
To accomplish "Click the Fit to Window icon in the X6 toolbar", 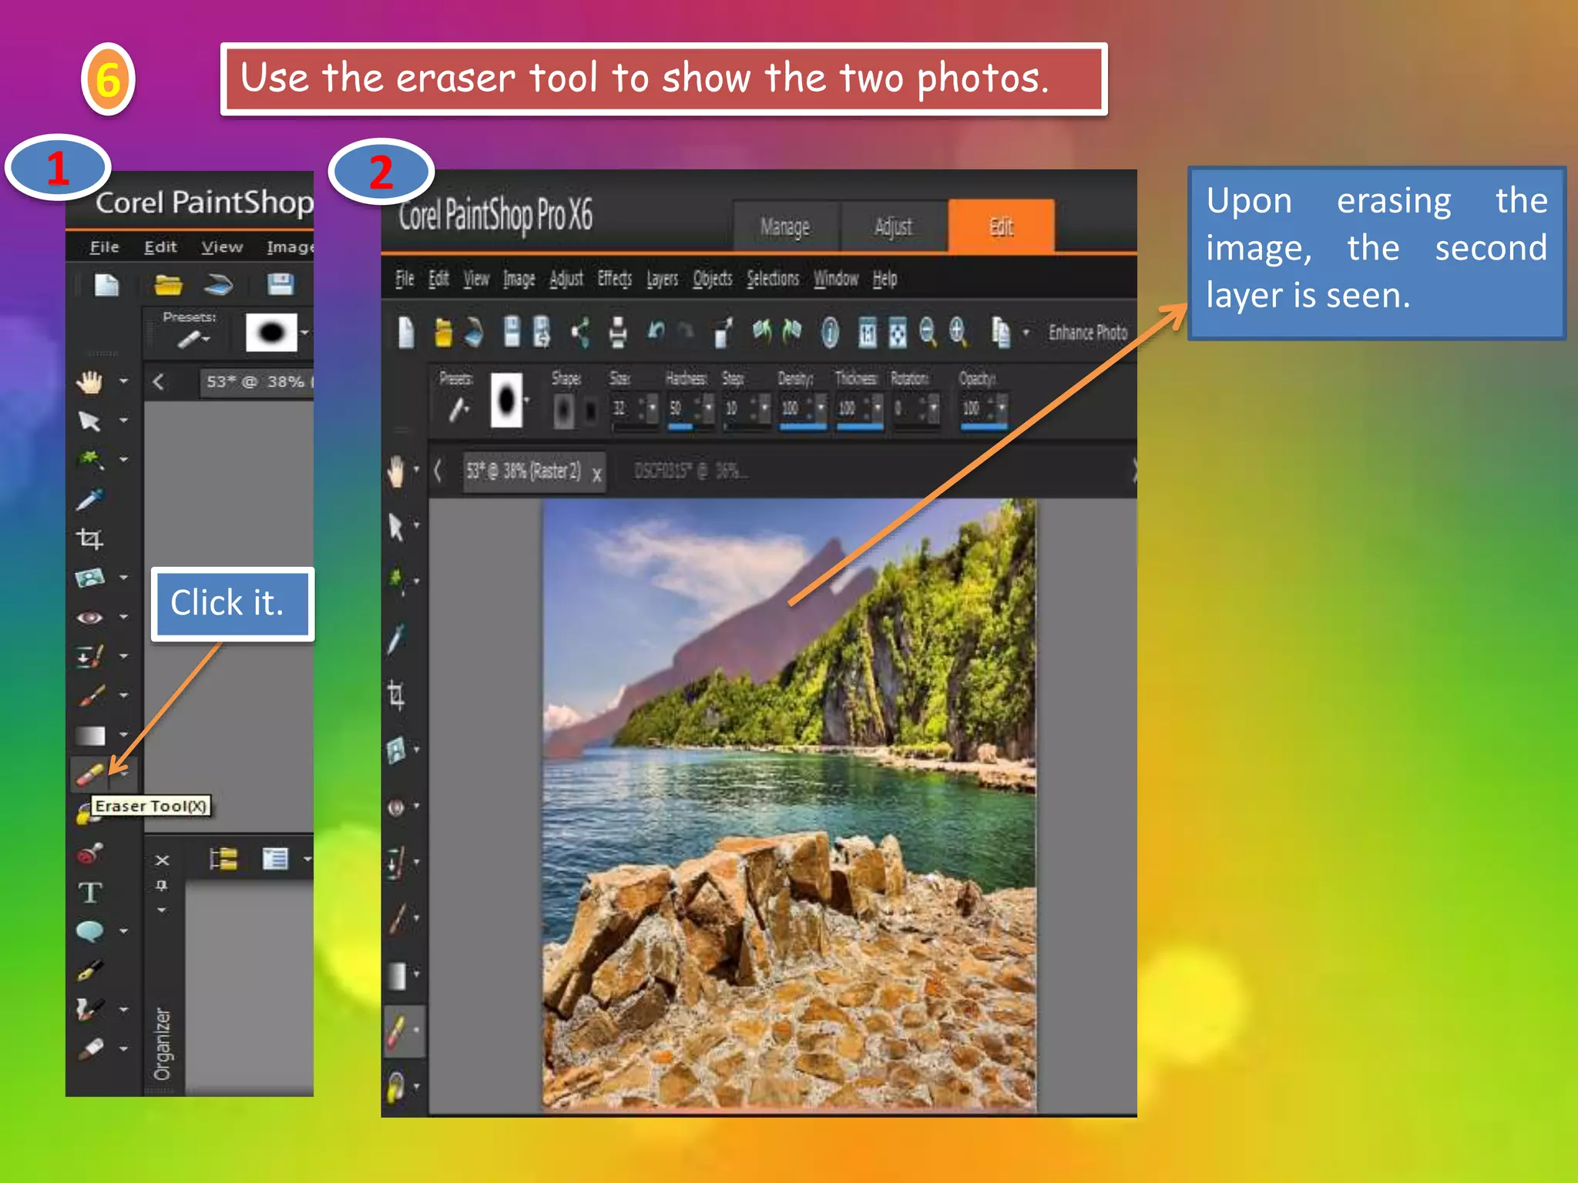I will click(898, 333).
